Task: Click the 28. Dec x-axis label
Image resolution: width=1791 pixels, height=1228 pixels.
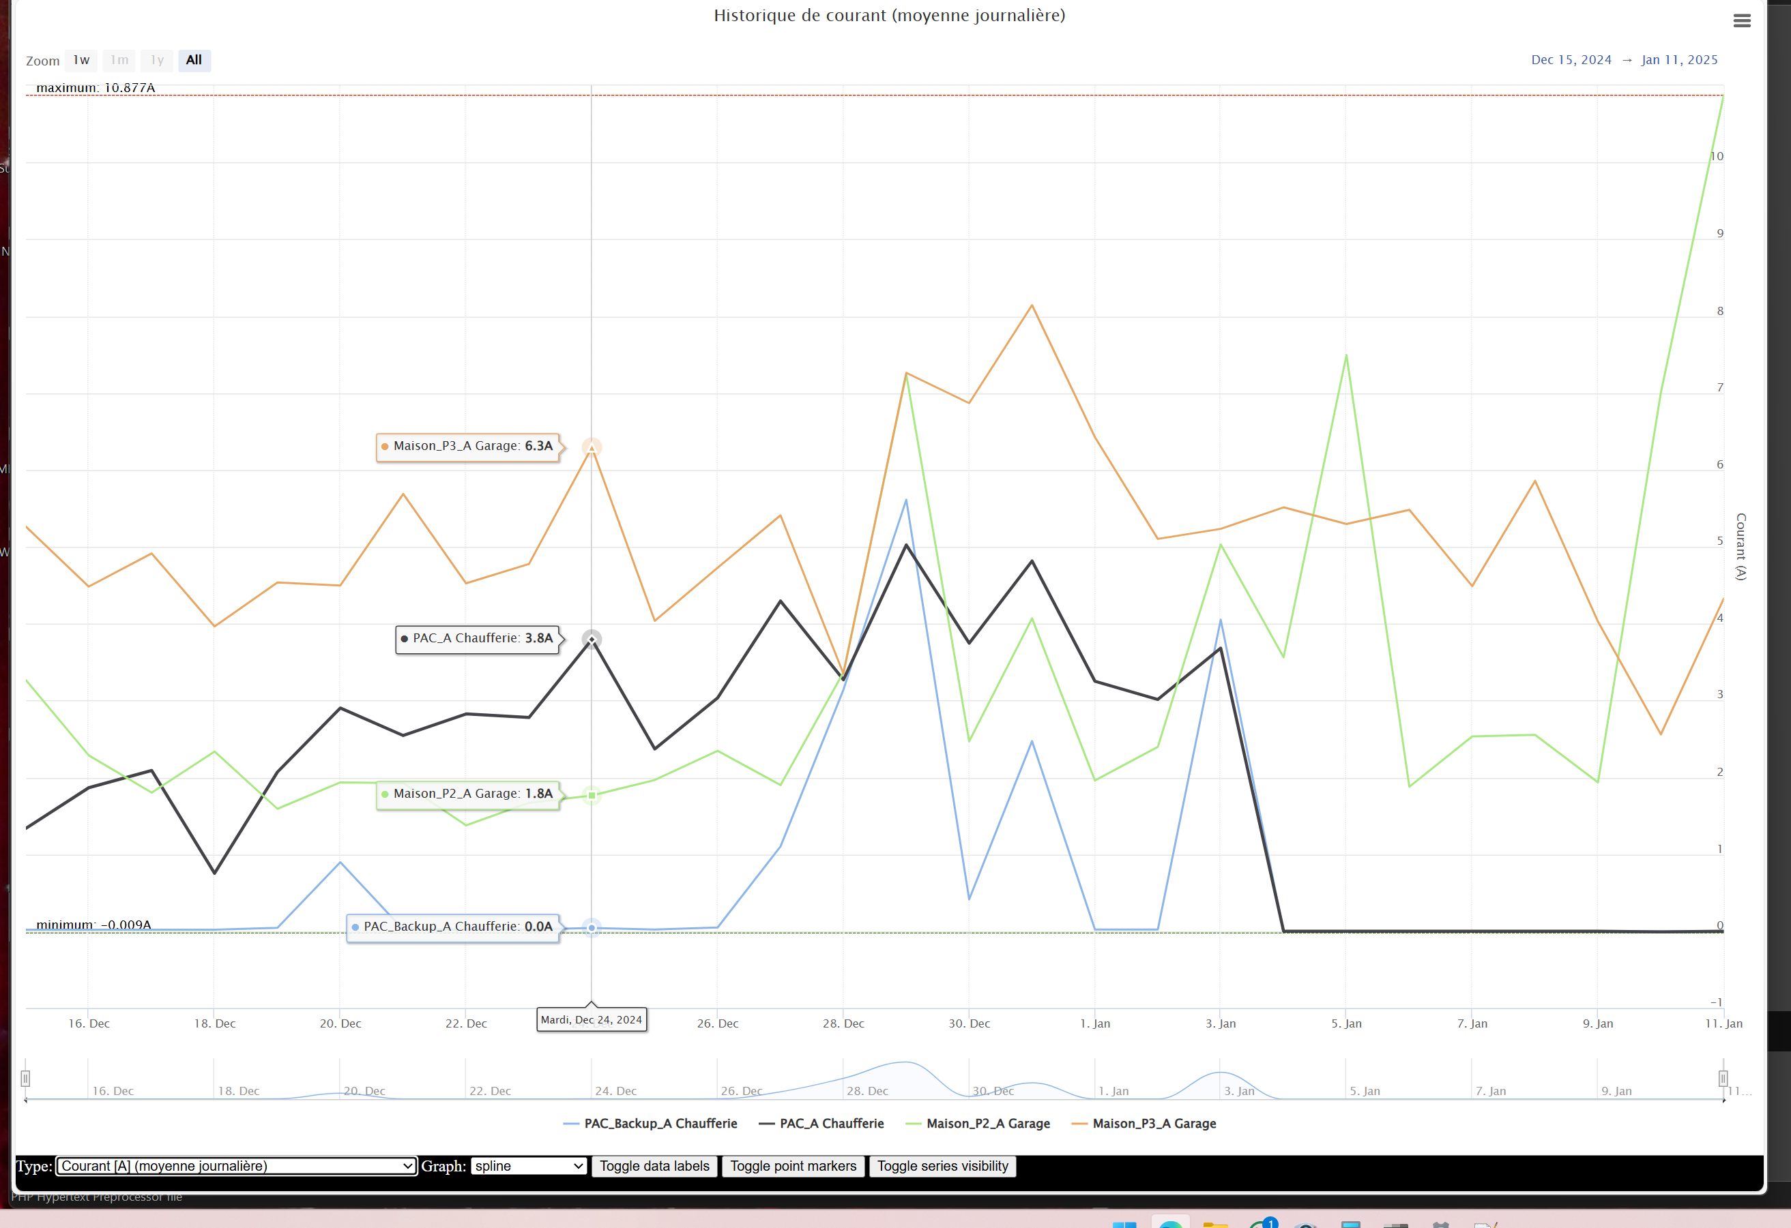Action: tap(843, 1024)
